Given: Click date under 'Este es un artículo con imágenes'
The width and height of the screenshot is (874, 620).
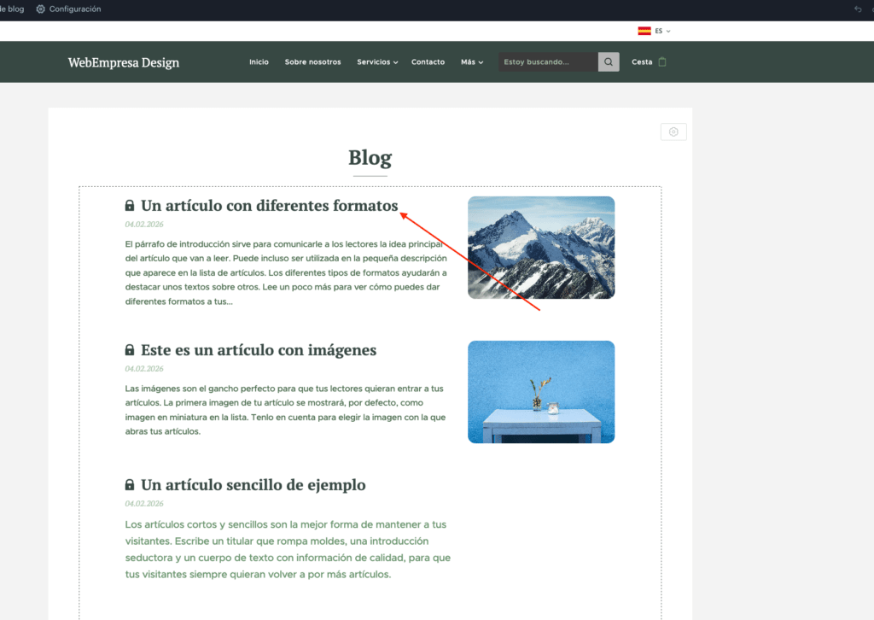Looking at the screenshot, I should (x=143, y=369).
